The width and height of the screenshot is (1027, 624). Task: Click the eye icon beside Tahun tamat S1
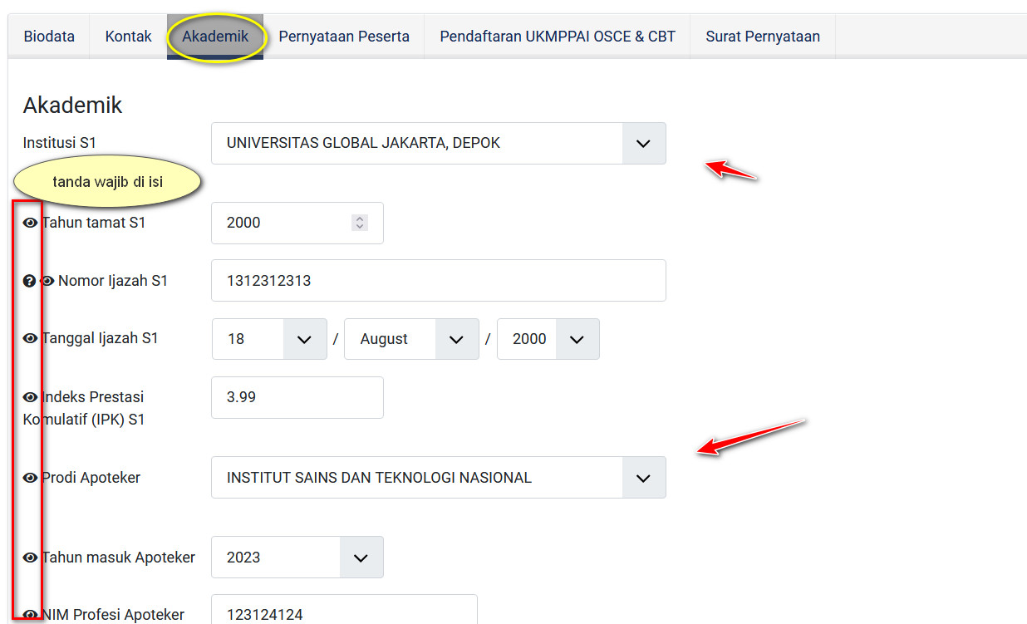(x=31, y=223)
